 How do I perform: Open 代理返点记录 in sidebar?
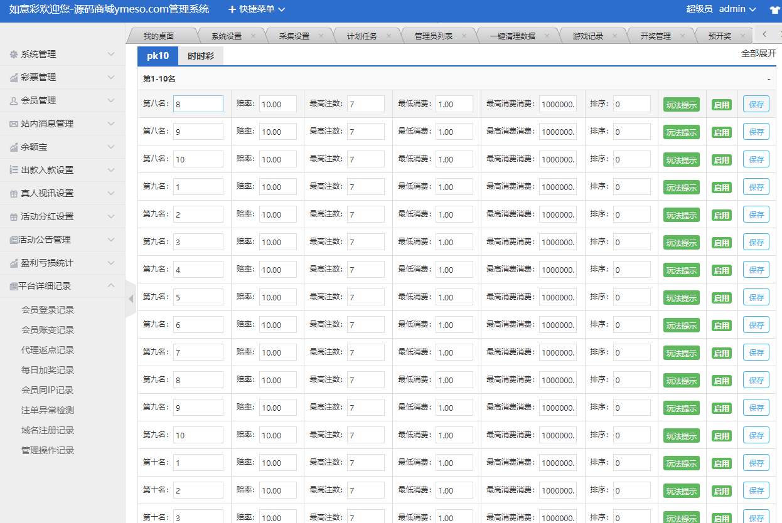click(x=48, y=350)
